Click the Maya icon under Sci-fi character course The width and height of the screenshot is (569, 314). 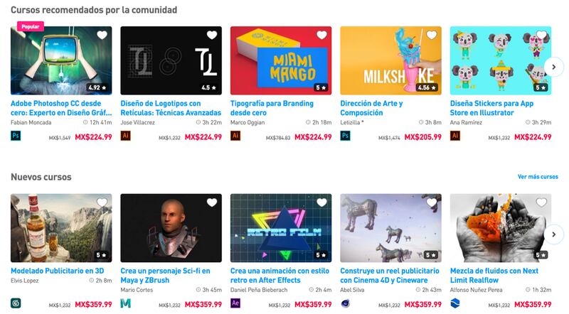(x=126, y=303)
